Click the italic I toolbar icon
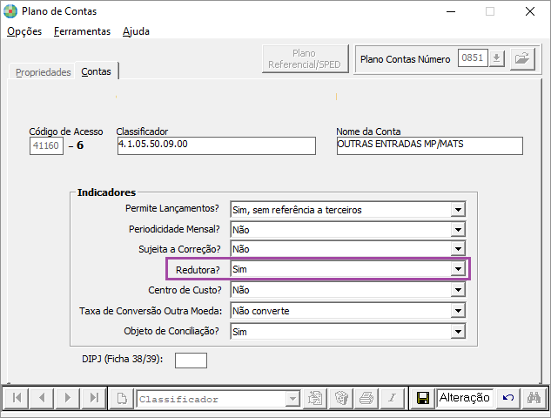 pyautogui.click(x=393, y=398)
